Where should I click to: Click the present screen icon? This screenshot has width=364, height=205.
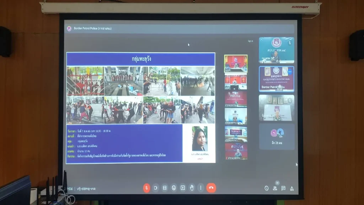[x=183, y=188]
